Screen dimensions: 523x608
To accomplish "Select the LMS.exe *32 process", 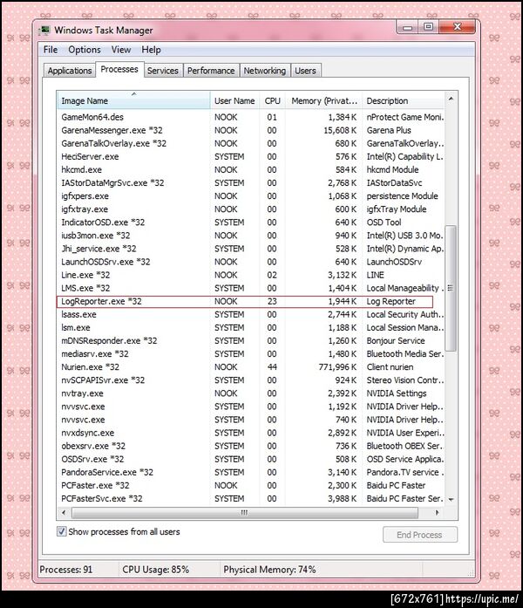I will pyautogui.click(x=251, y=289).
